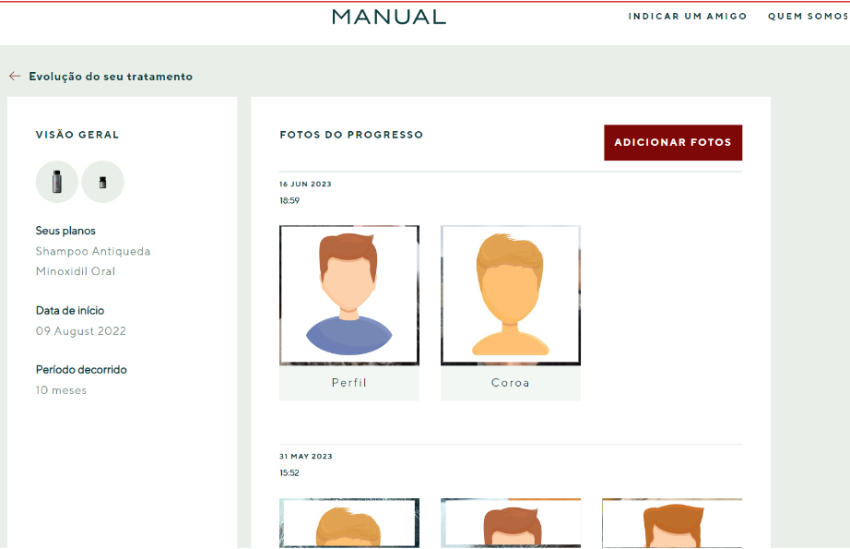Open the Perfil photo from 16 Jun 2023
The height and width of the screenshot is (549, 850).
[x=349, y=295]
